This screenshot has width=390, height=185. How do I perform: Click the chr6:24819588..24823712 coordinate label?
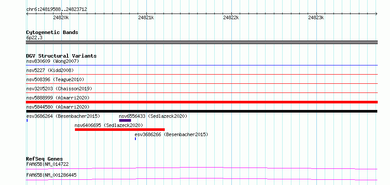[x=57, y=9]
